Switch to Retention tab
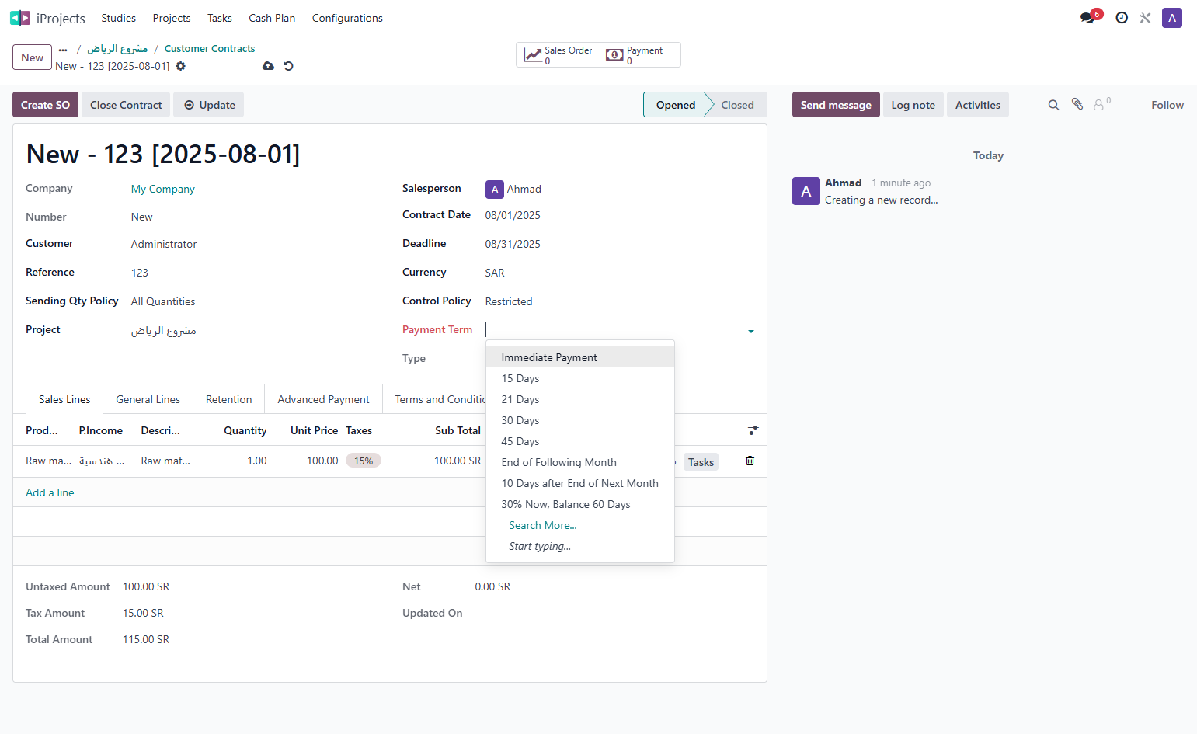The height and width of the screenshot is (734, 1197). pos(228,399)
